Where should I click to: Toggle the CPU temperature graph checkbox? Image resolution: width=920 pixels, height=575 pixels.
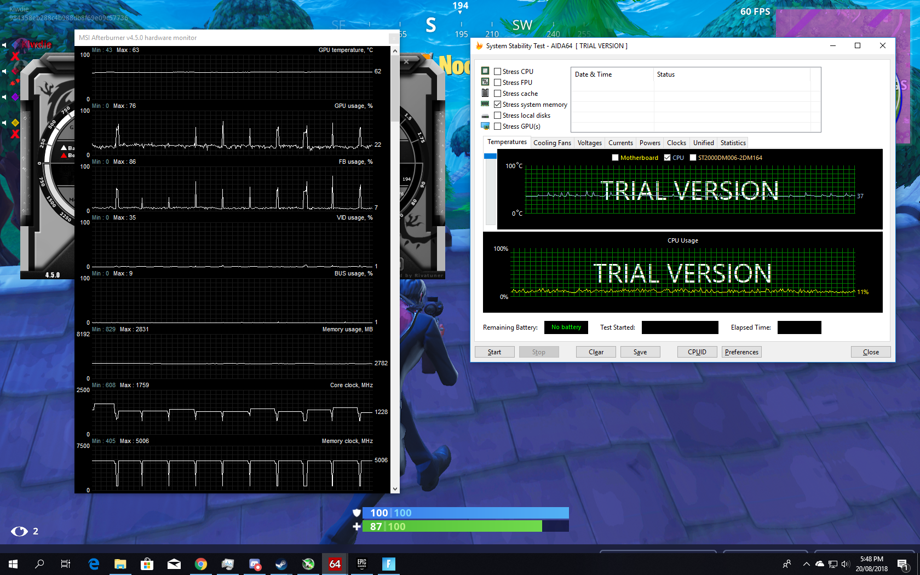[x=667, y=157]
